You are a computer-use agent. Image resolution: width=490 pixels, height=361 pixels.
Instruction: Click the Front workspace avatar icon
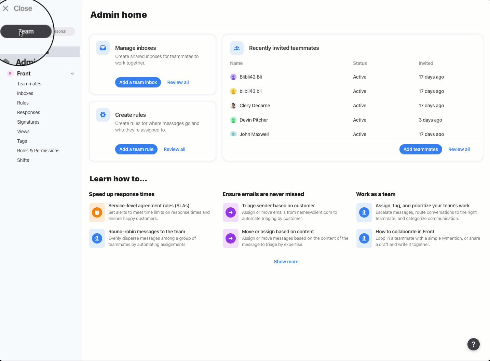[x=10, y=73]
